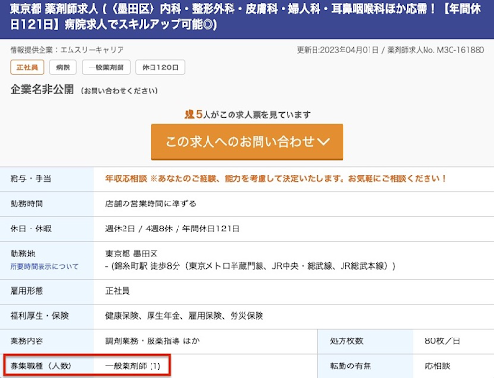Click the 福利厚生・保険 row label

tap(39, 316)
